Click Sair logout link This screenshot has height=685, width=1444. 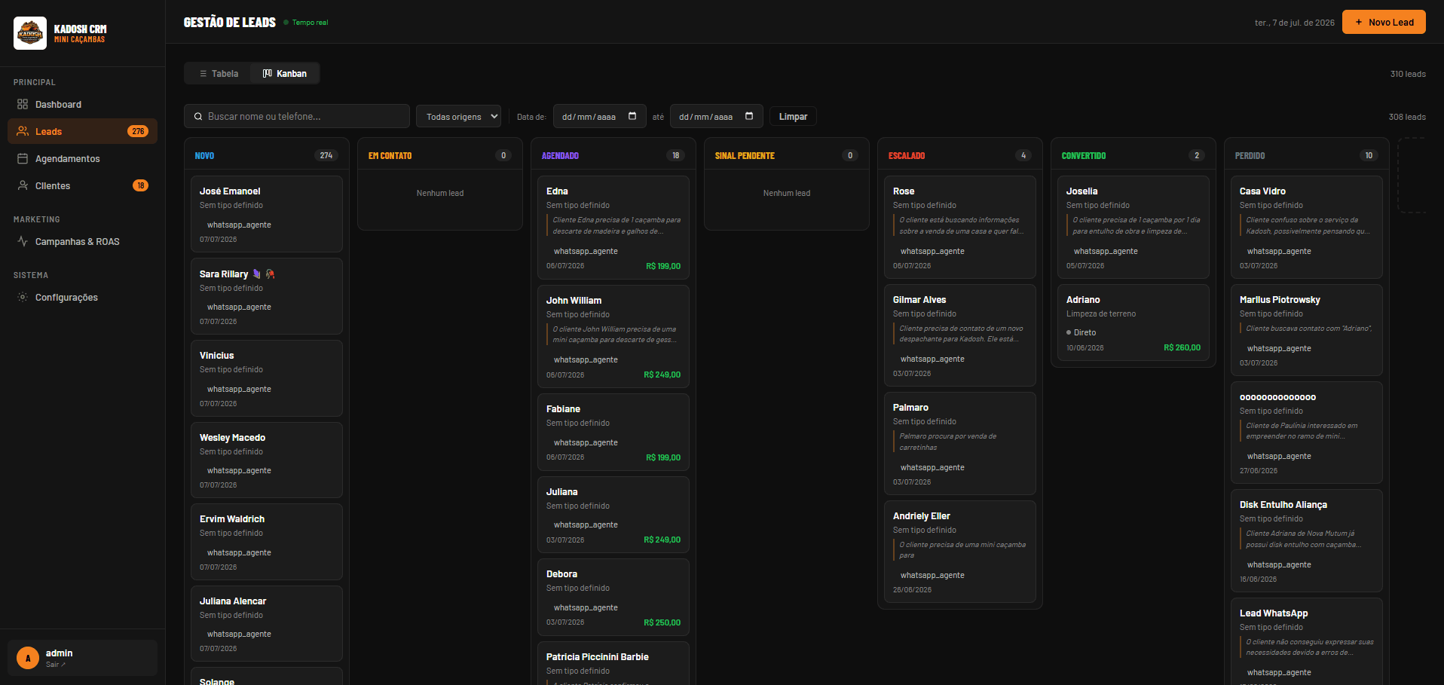click(56, 665)
